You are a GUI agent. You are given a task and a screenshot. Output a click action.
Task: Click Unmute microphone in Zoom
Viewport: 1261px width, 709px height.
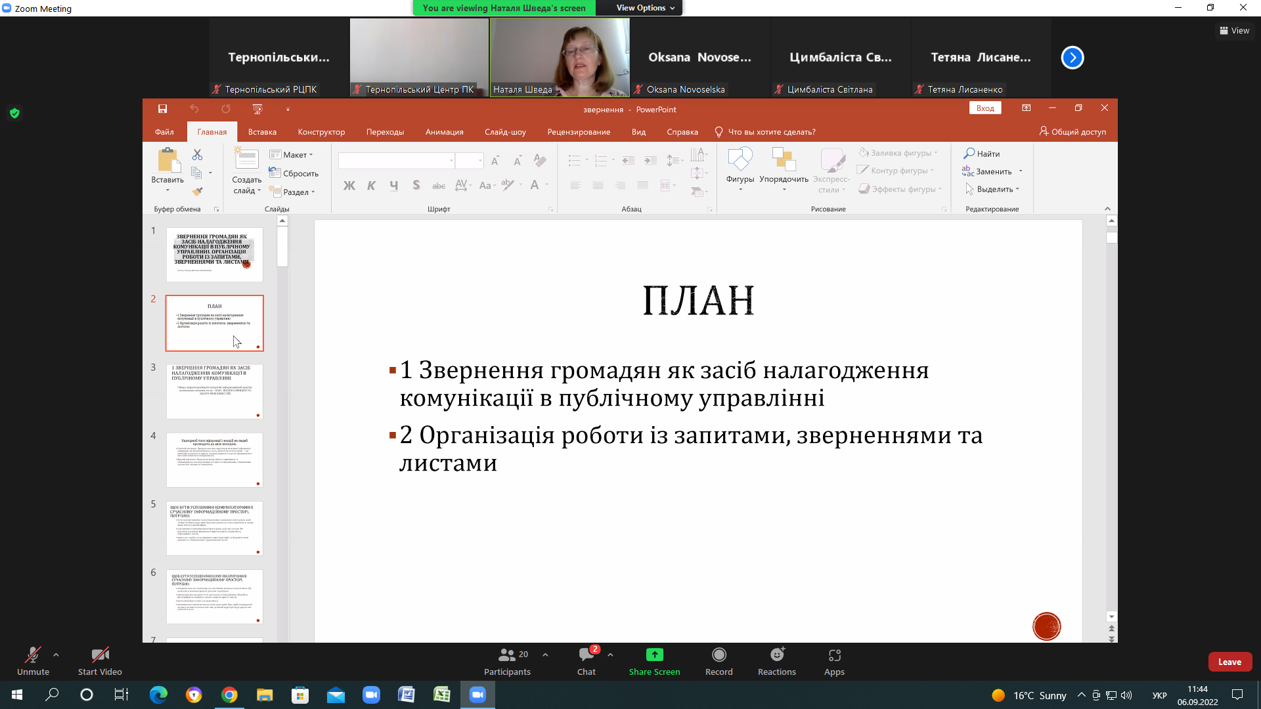(33, 661)
